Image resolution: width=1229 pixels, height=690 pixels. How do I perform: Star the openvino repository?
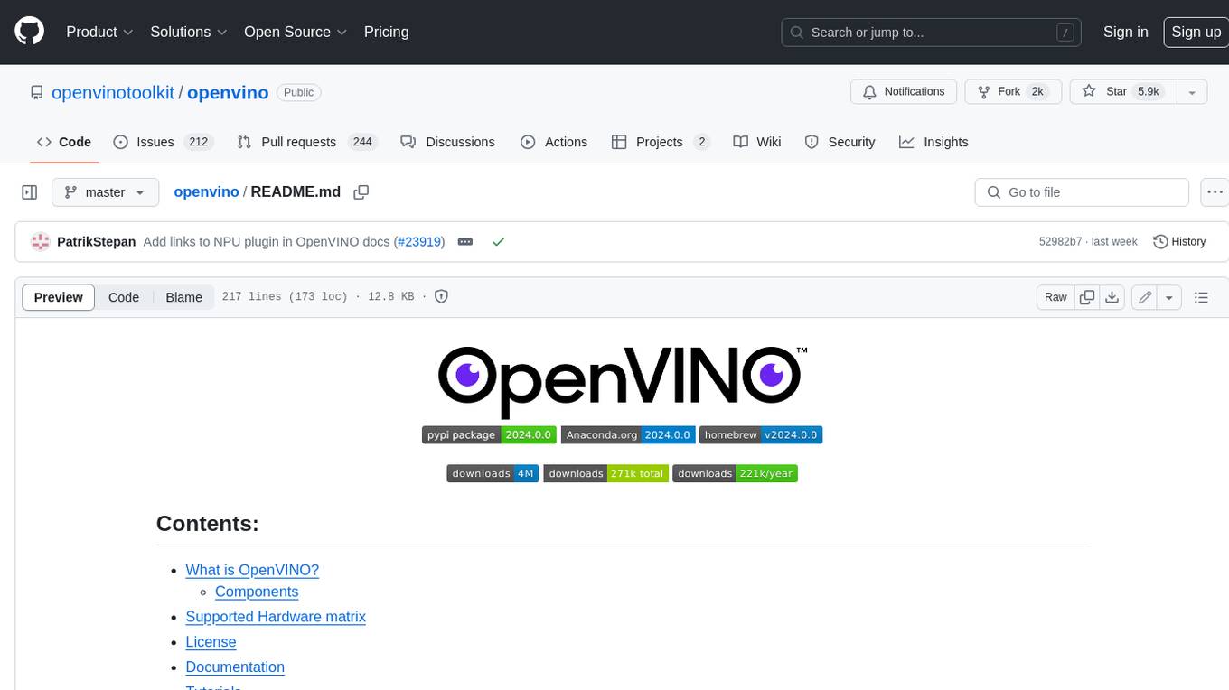point(1122,92)
